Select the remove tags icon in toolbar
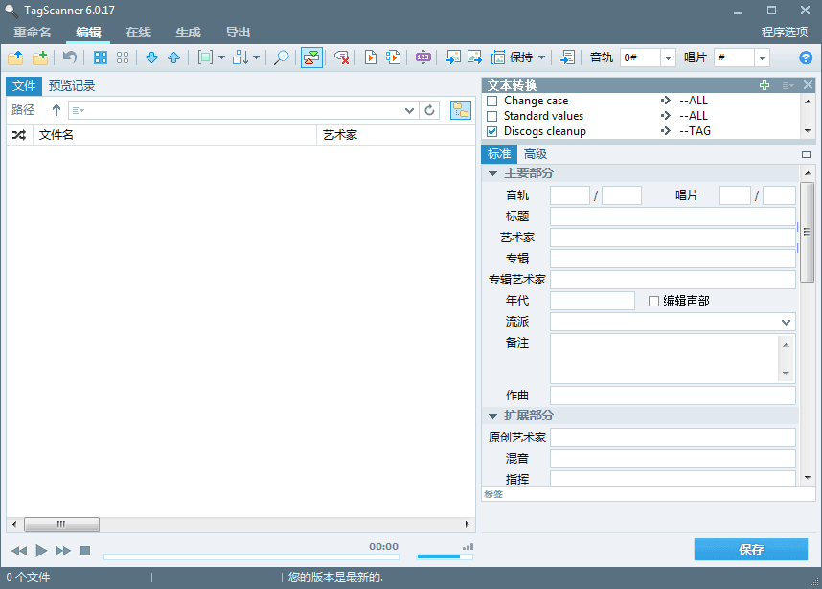 pos(340,57)
